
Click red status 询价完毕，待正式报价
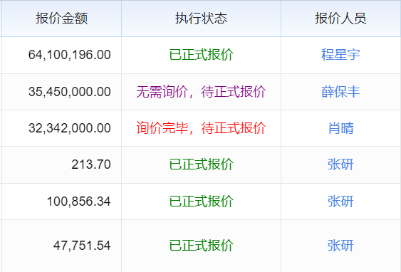tap(202, 128)
